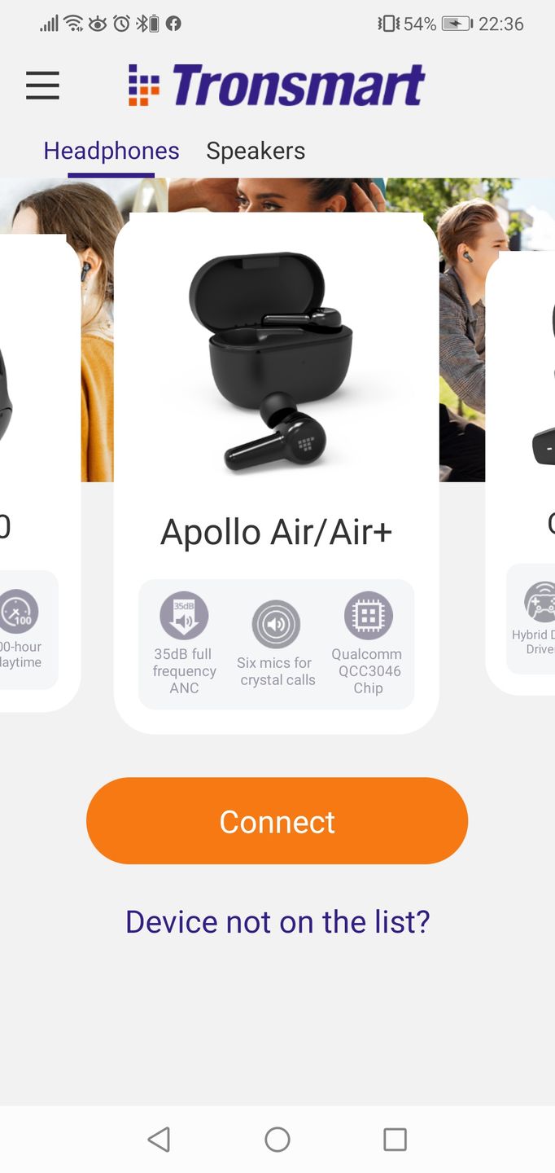Viewport: 555px width, 1173px height.
Task: Tap the Qualcomm QCC3046 chip icon
Action: tap(369, 615)
